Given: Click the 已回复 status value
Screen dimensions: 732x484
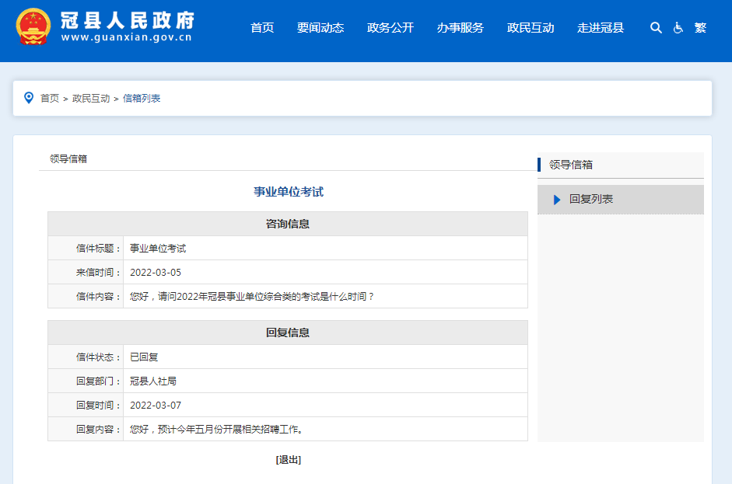Looking at the screenshot, I should click(x=144, y=357).
